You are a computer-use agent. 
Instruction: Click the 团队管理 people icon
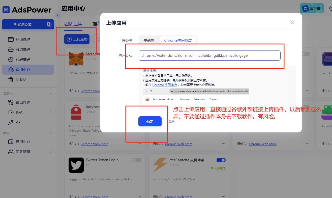tap(11, 152)
